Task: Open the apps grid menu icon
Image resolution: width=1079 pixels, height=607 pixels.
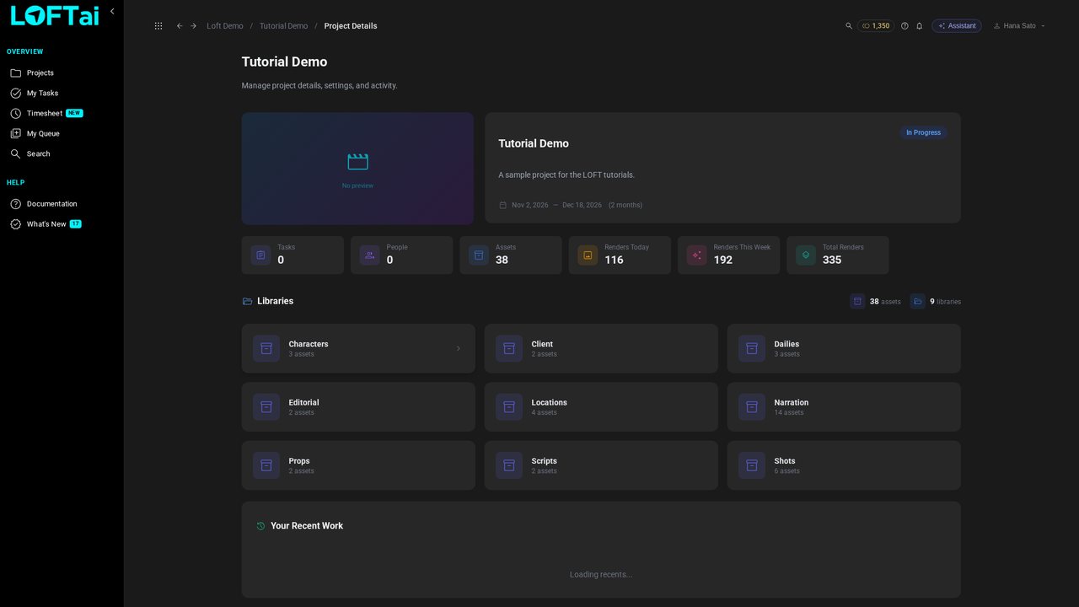Action: pyautogui.click(x=158, y=26)
